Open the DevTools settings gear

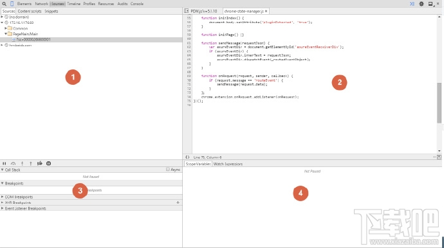pos(421,4)
